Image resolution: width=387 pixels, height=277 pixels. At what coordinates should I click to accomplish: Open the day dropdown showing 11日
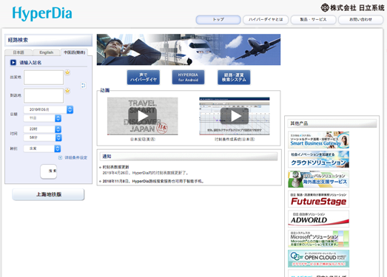(x=42, y=118)
